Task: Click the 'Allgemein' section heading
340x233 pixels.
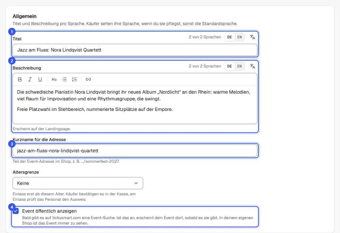Action: [x=24, y=16]
